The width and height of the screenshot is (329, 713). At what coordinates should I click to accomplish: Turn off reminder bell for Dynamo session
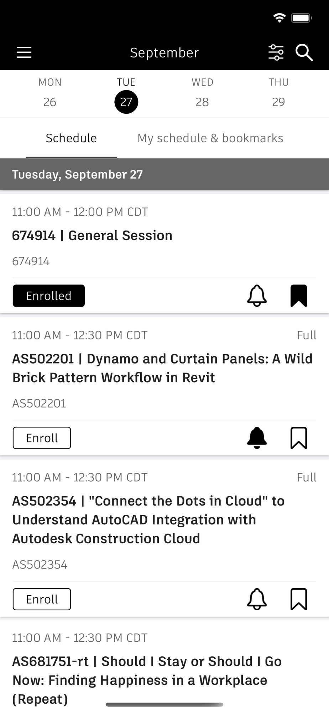[x=257, y=438]
